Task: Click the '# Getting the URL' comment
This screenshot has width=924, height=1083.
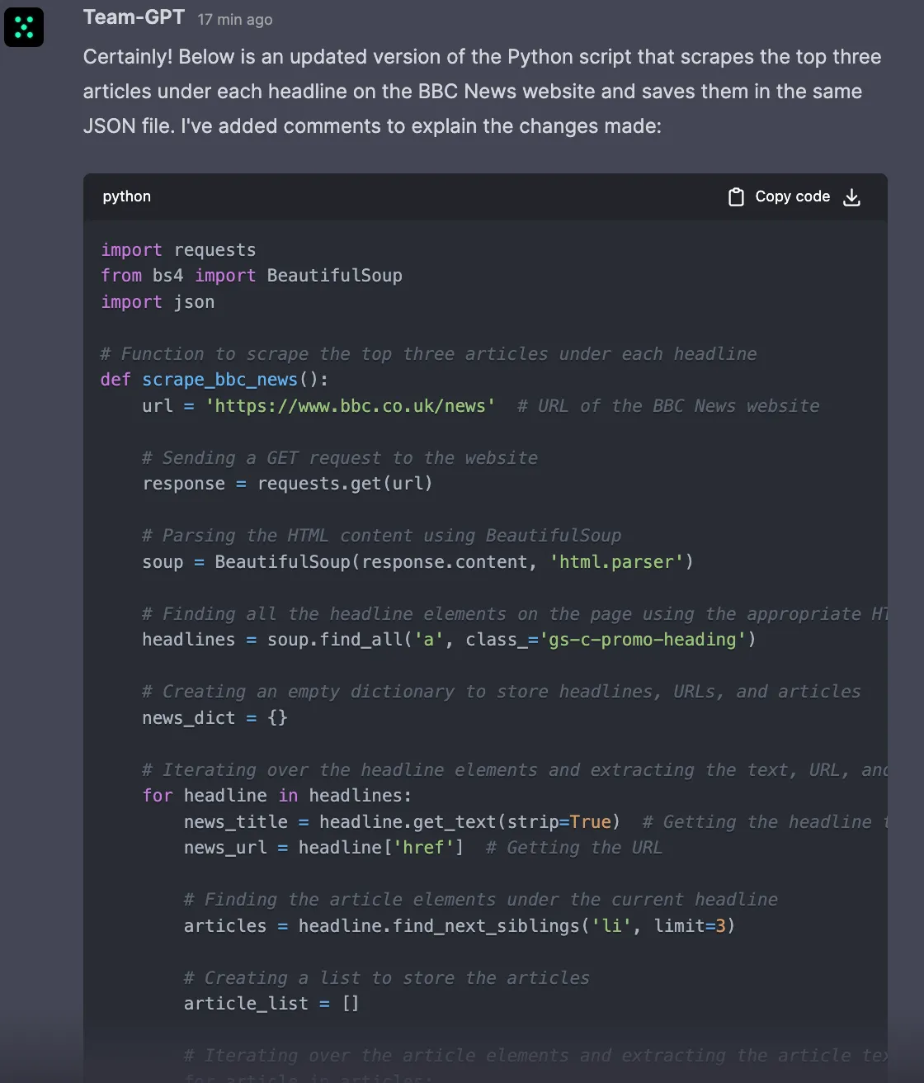Action: pyautogui.click(x=574, y=848)
